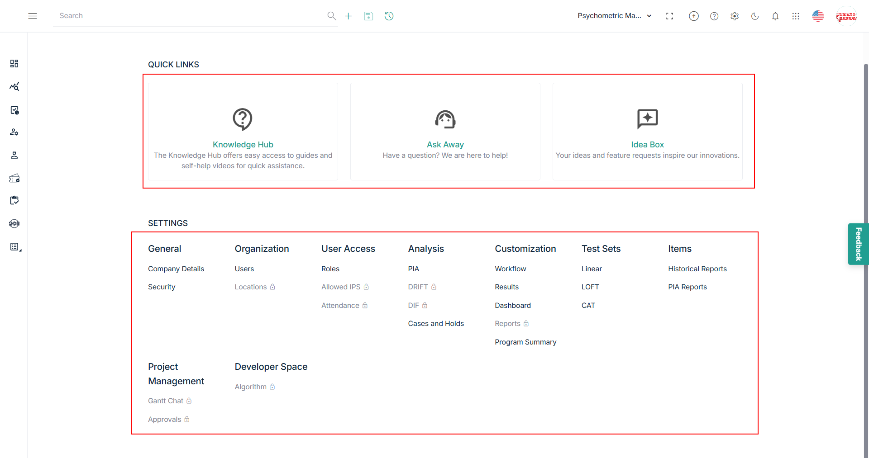This screenshot has height=458, width=869.
Task: Open the notifications bell
Action: pos(775,16)
